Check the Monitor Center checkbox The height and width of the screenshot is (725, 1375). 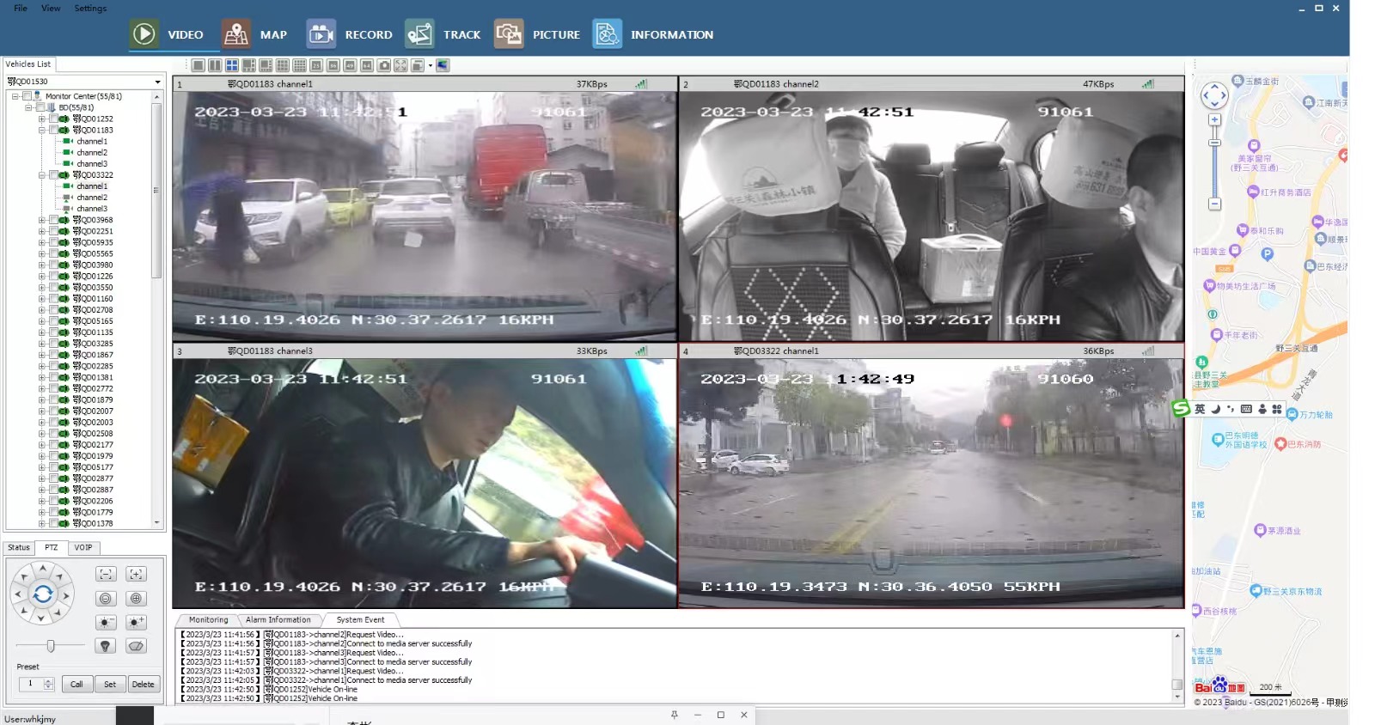[x=27, y=96]
